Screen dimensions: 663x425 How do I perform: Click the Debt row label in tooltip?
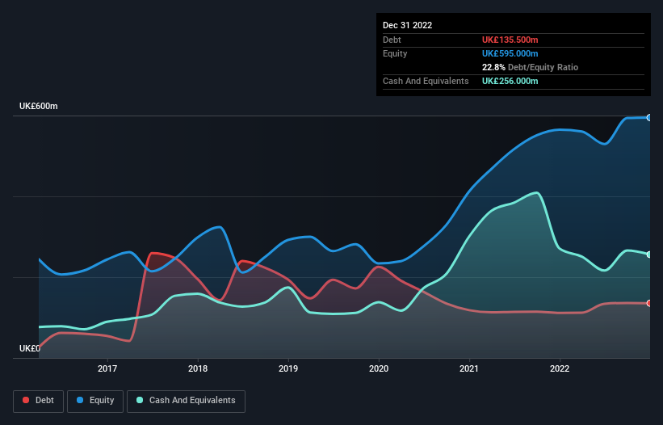coord(392,40)
